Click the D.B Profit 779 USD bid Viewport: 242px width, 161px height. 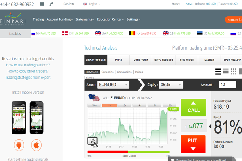(177, 33)
